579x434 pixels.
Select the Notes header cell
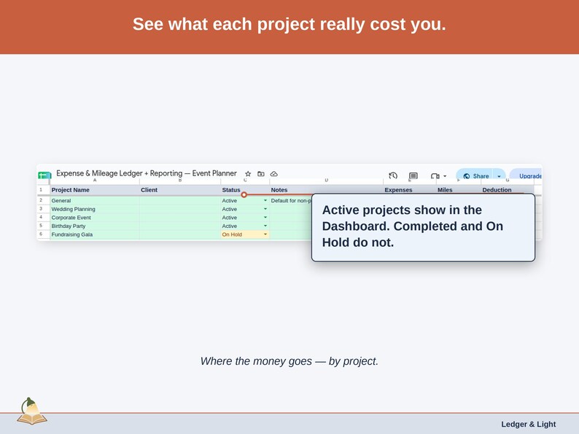[327, 190]
